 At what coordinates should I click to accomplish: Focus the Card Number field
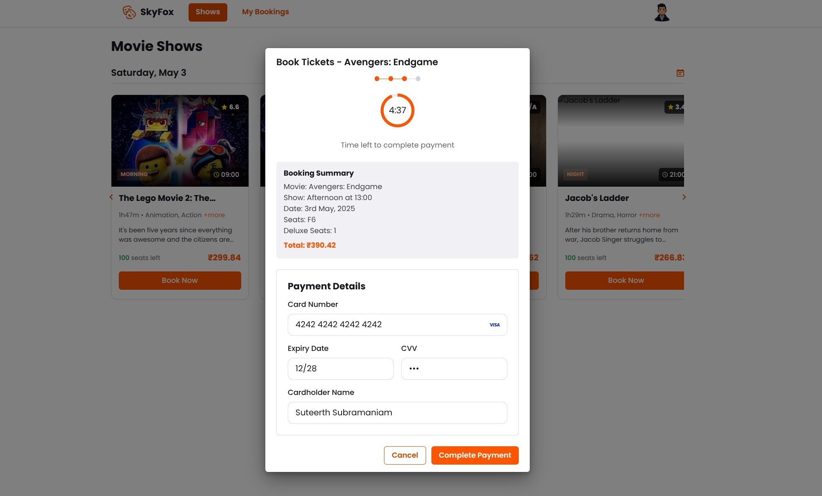[397, 325]
